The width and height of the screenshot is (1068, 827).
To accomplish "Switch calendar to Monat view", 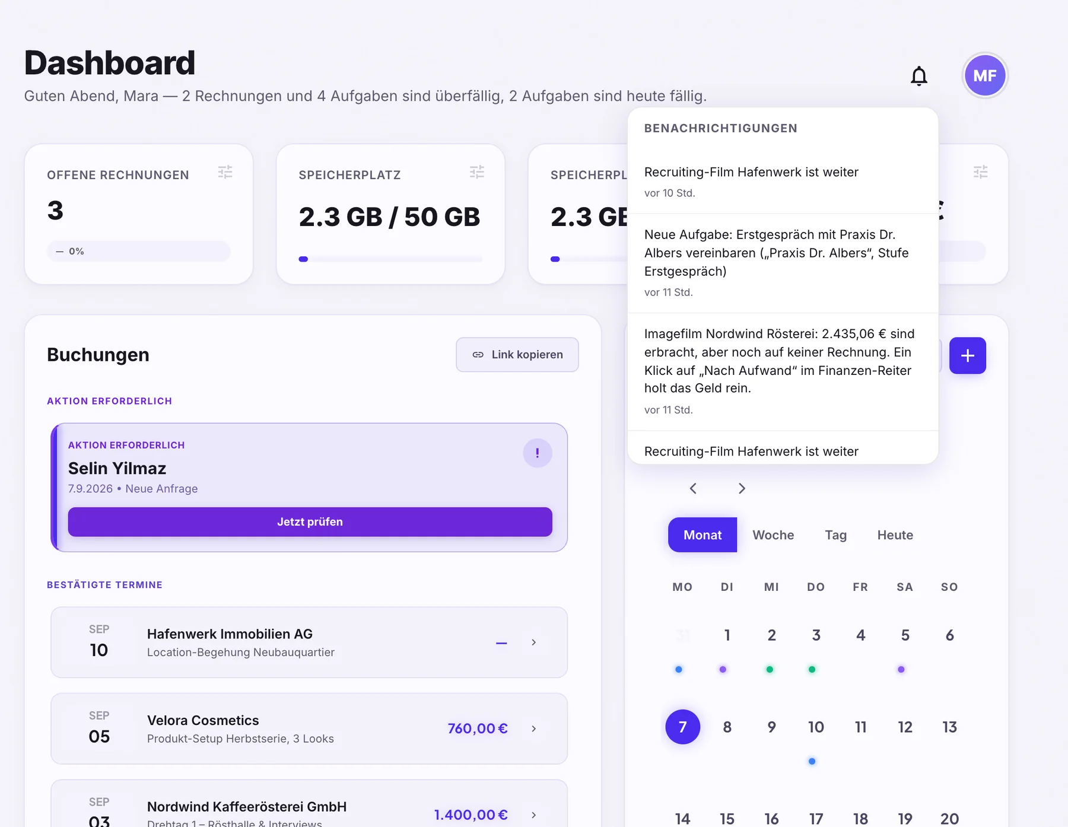I will pyautogui.click(x=703, y=535).
